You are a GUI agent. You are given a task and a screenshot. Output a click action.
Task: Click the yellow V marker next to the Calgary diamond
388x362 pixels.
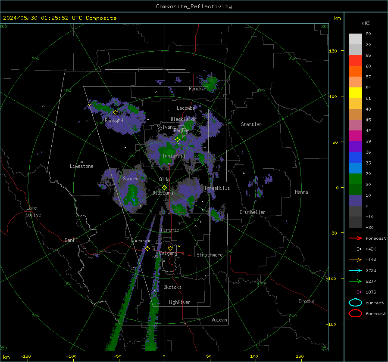point(179,246)
